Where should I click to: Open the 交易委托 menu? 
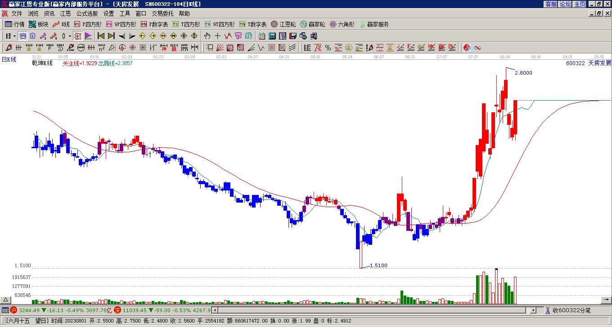pyautogui.click(x=162, y=13)
